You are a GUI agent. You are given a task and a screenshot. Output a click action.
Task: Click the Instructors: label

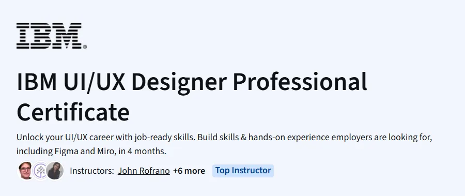click(92, 171)
